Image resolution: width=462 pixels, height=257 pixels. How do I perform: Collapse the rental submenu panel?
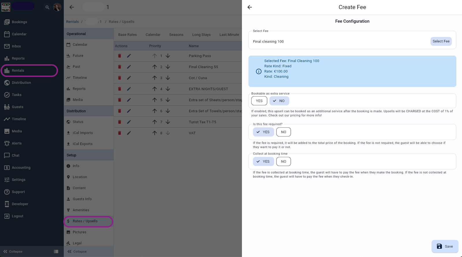(77, 252)
